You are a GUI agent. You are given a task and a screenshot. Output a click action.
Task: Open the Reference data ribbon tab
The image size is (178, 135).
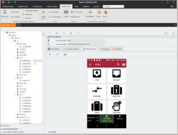8,6
